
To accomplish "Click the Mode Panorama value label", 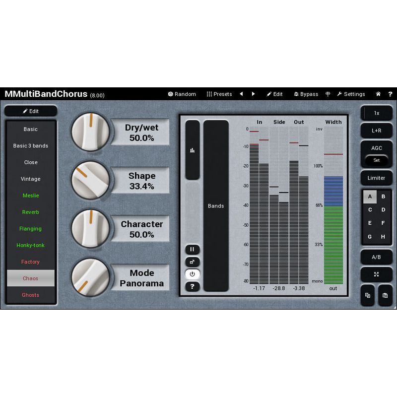I will click(141, 278).
